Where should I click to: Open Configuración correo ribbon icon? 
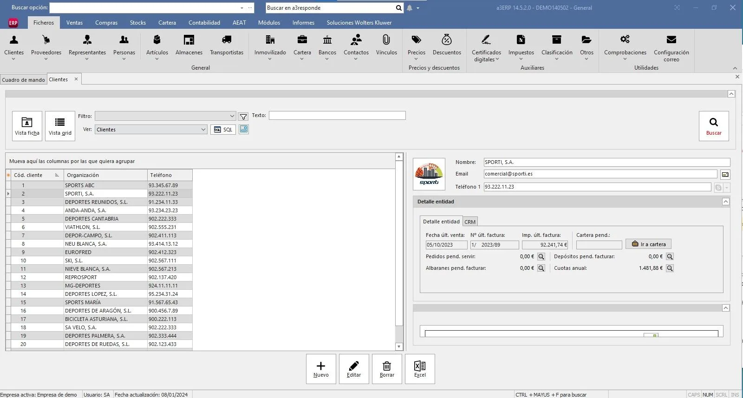coord(671,47)
